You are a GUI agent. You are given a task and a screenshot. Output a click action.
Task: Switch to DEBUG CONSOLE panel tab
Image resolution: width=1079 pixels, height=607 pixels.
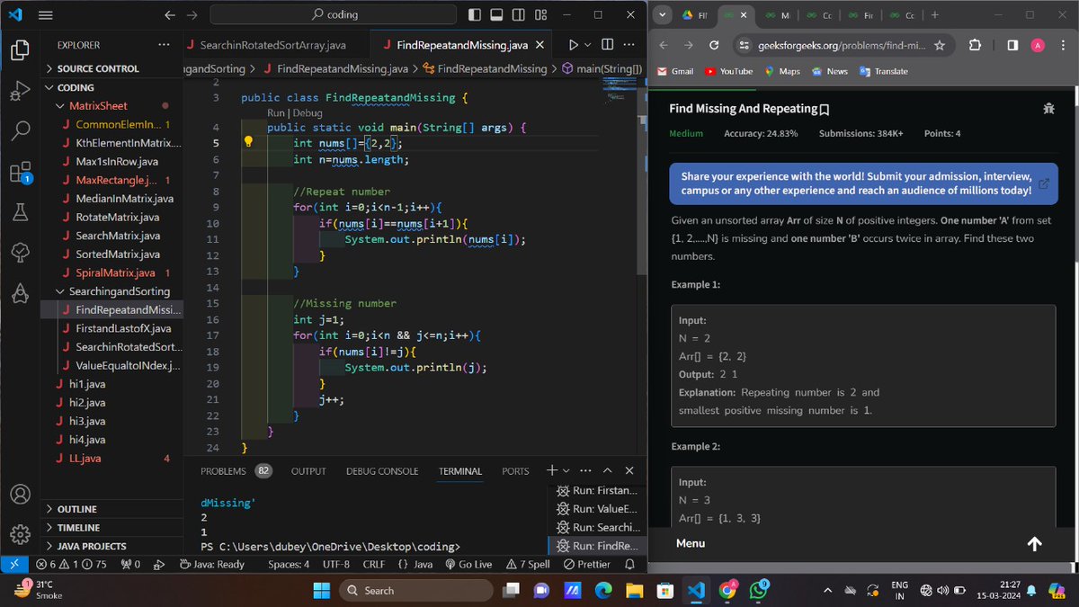382,471
